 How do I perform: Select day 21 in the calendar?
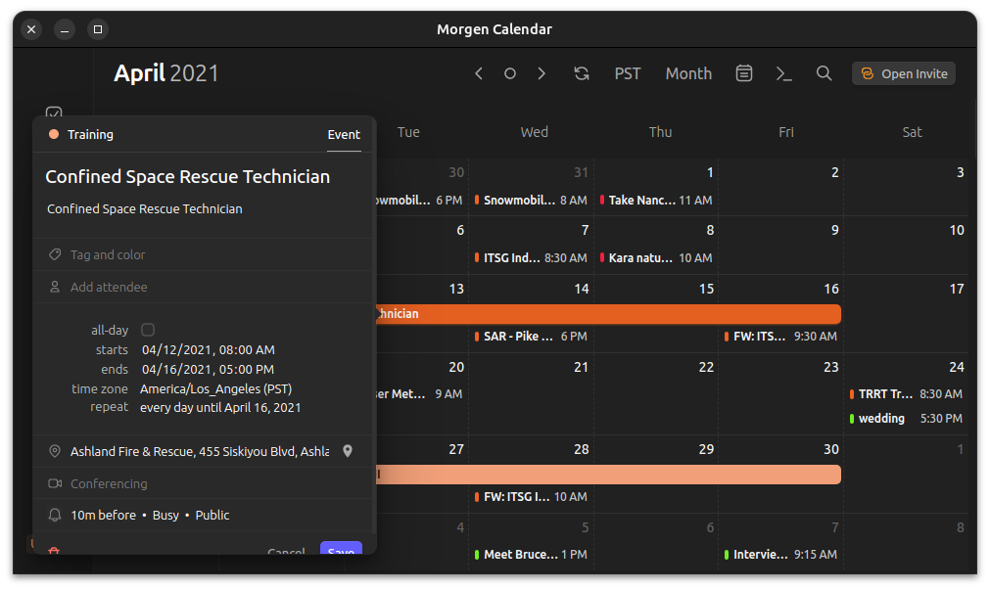581,367
